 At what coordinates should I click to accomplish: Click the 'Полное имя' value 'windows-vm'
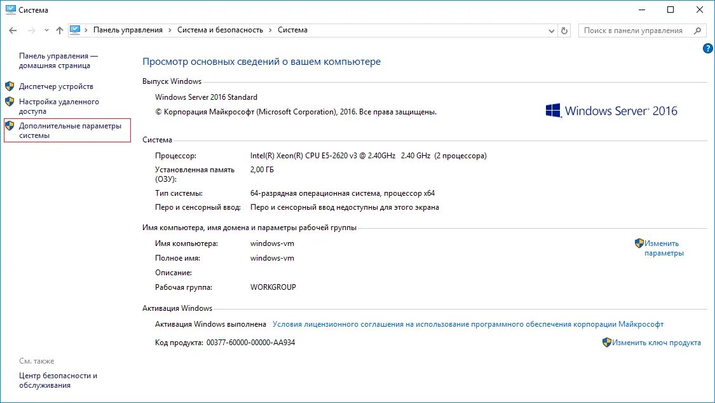pyautogui.click(x=272, y=258)
